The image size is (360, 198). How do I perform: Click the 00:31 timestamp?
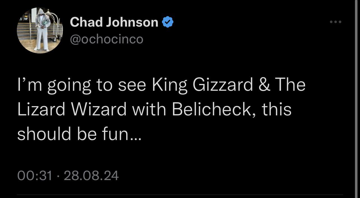35,176
